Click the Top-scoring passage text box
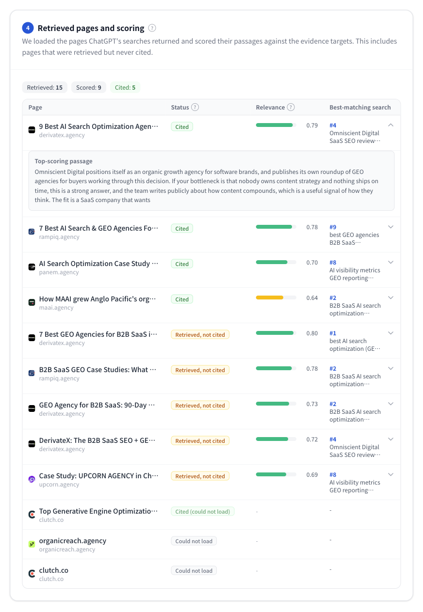Image resolution: width=423 pixels, height=612 pixels. [211, 181]
